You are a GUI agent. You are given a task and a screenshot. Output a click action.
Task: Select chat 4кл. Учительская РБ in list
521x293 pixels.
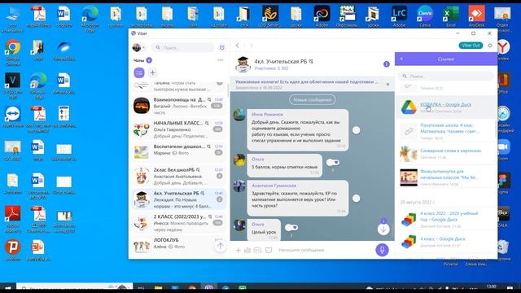178,199
